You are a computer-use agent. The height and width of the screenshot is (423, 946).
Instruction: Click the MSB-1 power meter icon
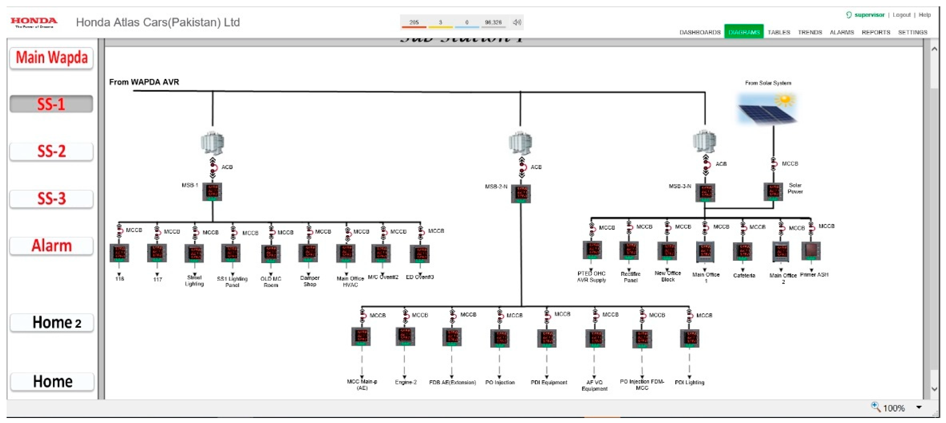click(212, 192)
